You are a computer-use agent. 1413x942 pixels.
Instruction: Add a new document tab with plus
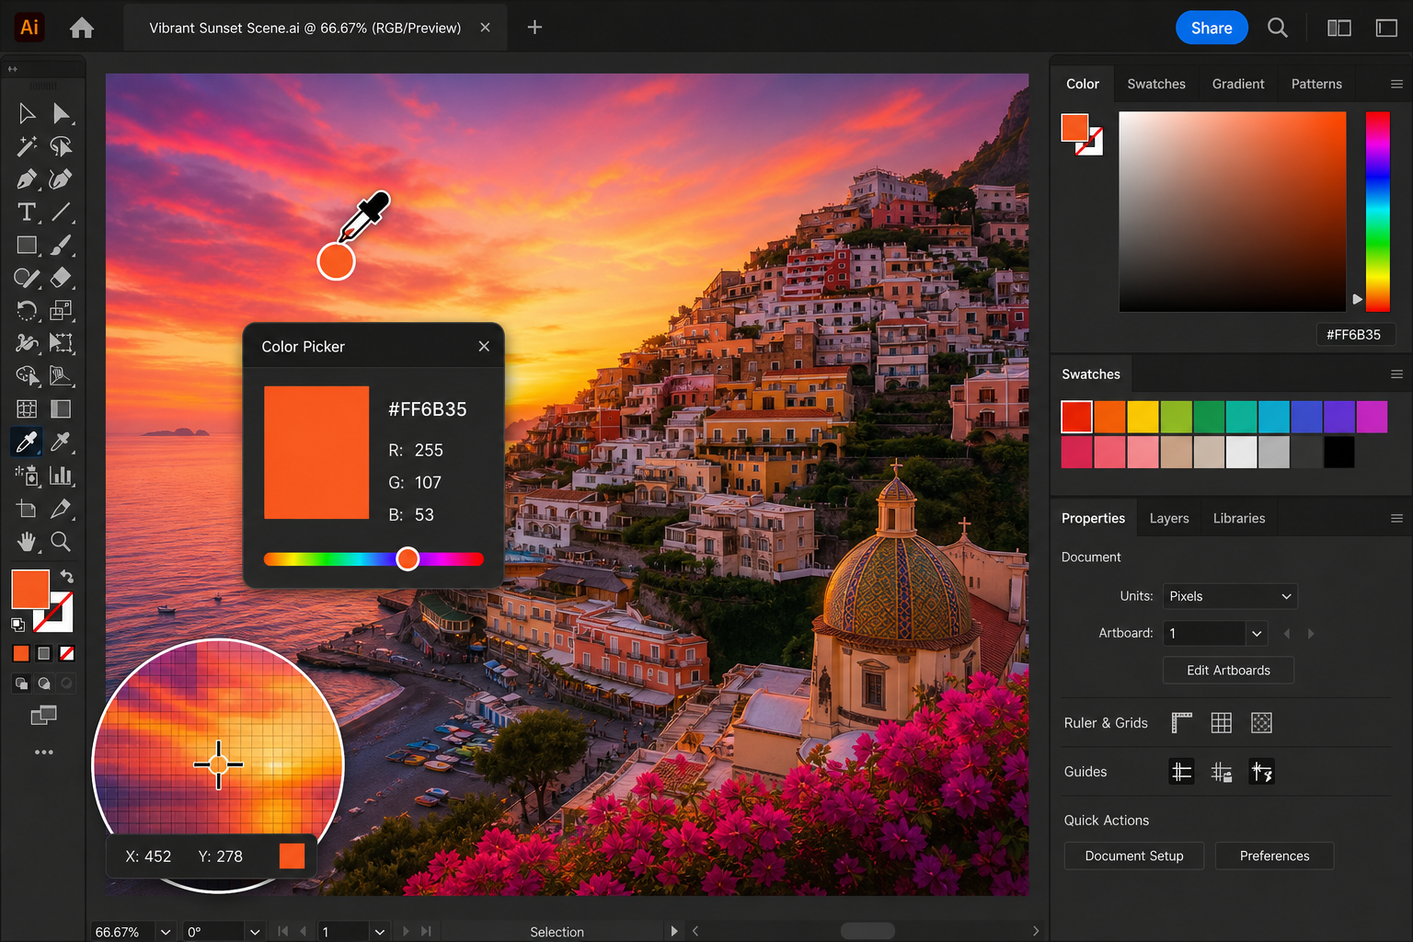[x=534, y=28]
